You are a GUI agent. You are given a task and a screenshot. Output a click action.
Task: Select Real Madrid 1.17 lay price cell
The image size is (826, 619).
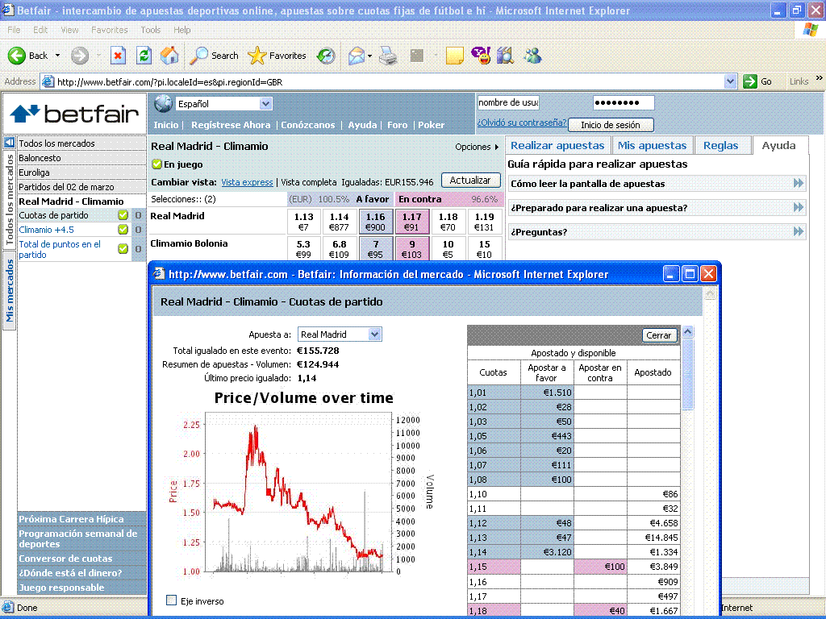412,222
